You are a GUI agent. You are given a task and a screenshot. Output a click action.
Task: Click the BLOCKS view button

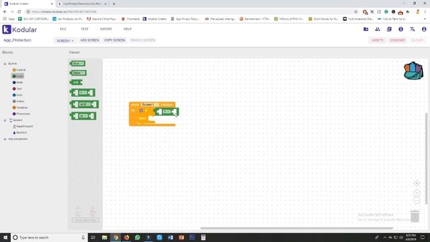pyautogui.click(x=417, y=40)
